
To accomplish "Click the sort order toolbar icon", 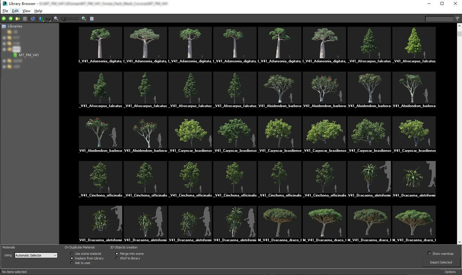I will point(40,18).
